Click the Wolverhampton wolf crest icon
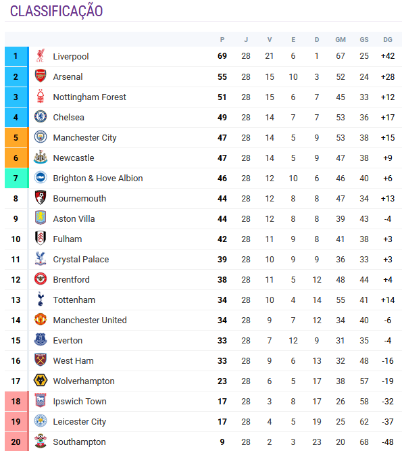This screenshot has width=402, height=451. [41, 380]
